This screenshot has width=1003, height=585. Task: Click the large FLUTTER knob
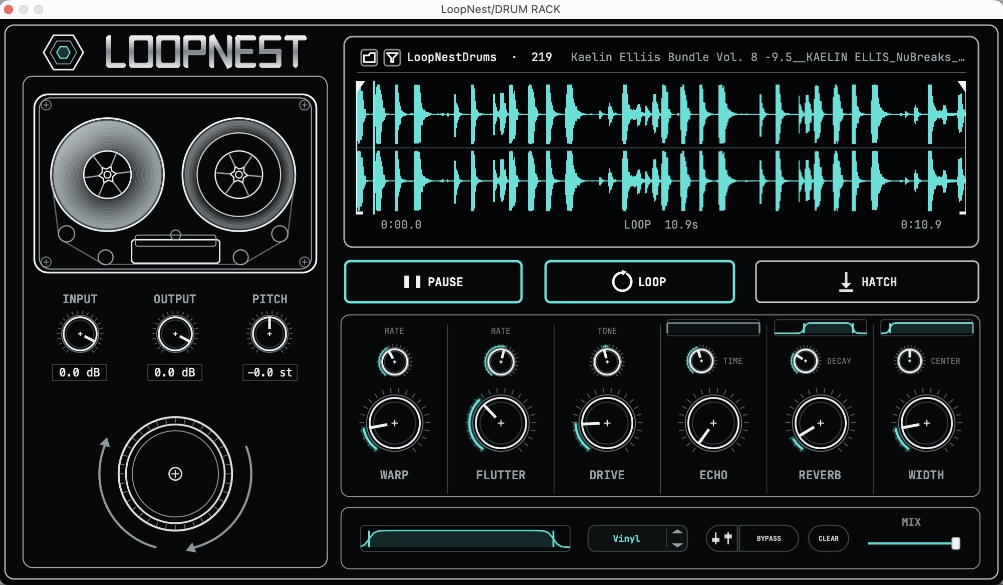click(501, 423)
